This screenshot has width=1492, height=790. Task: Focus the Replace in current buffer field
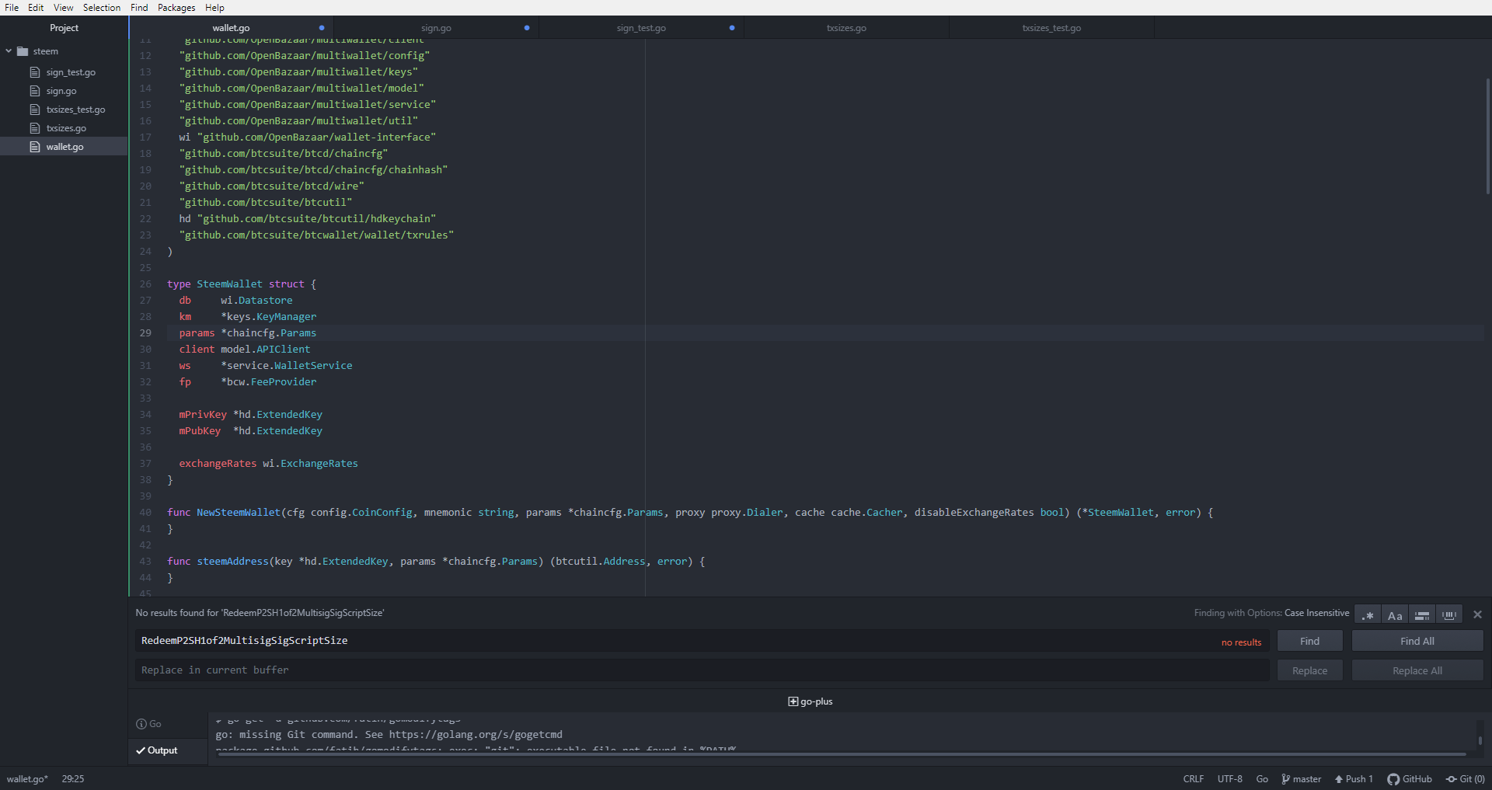coord(702,670)
